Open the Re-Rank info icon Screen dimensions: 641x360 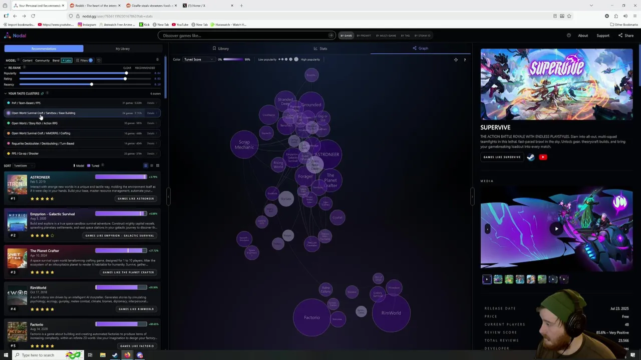point(24,67)
